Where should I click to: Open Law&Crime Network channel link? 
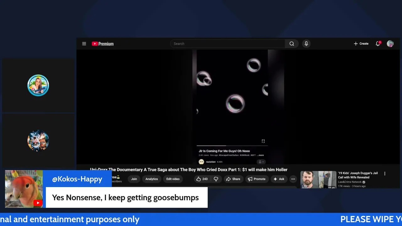pos(350,182)
